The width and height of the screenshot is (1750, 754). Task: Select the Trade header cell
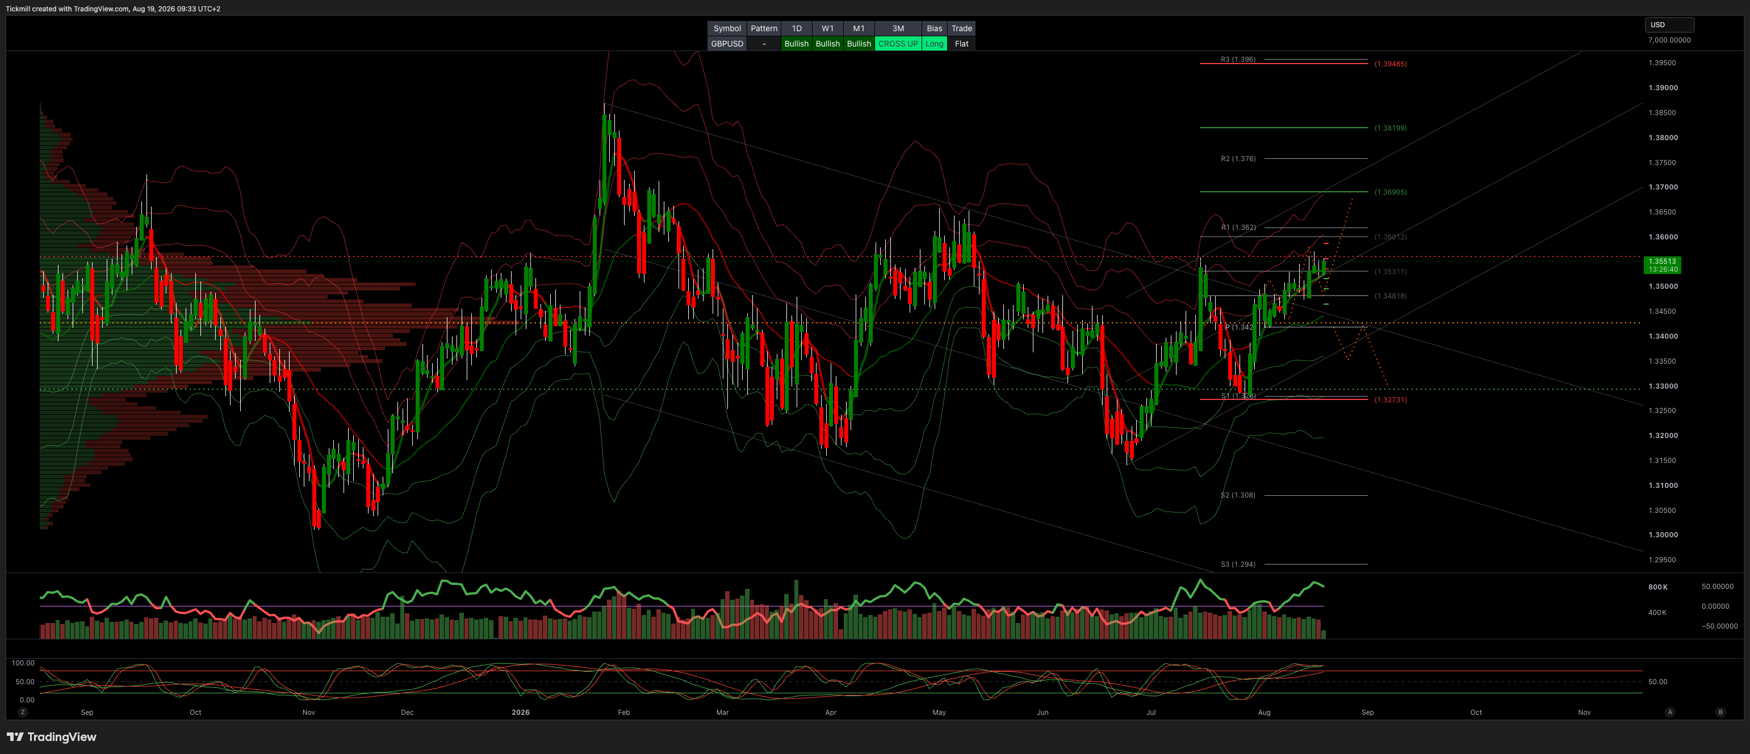[961, 28]
